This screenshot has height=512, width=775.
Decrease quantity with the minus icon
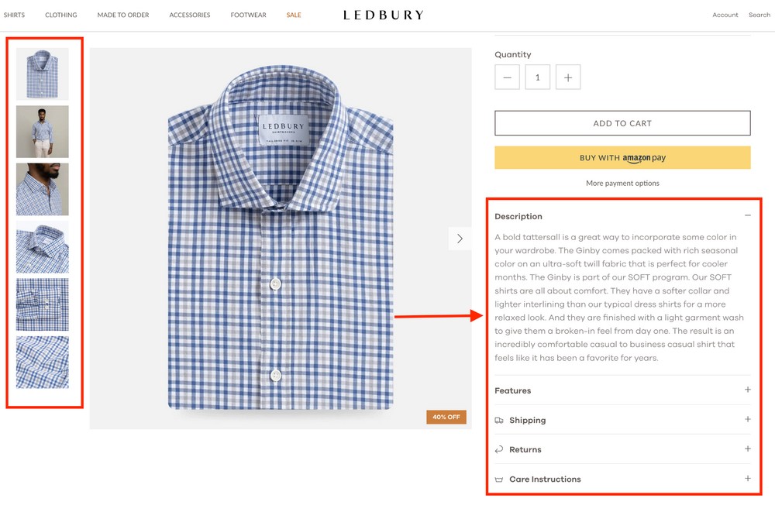(x=507, y=77)
